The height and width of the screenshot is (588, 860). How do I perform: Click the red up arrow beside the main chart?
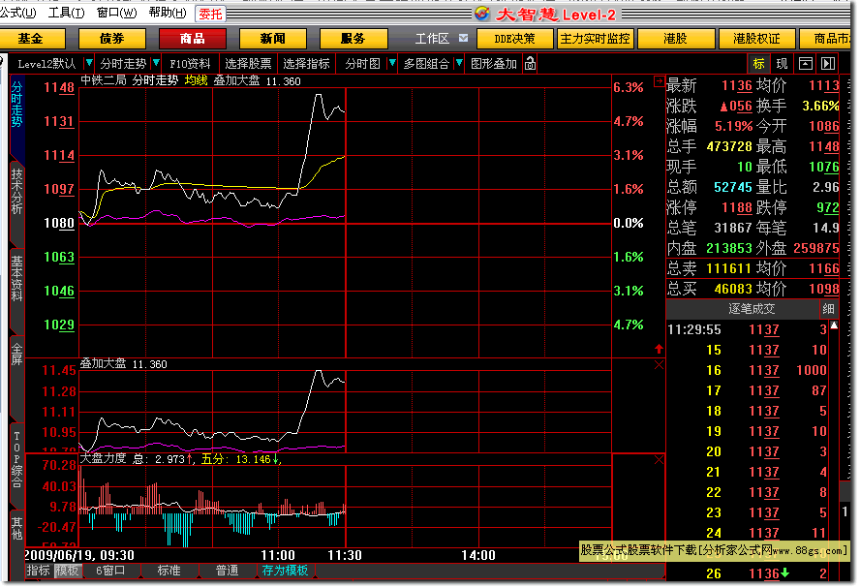point(659,349)
